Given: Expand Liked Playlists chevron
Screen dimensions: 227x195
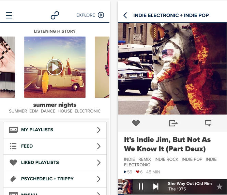Looking at the screenshot, I should point(99,163).
